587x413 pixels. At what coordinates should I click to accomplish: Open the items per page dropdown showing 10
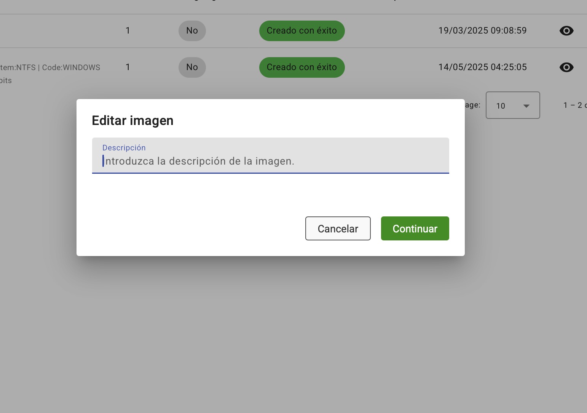[x=512, y=106]
